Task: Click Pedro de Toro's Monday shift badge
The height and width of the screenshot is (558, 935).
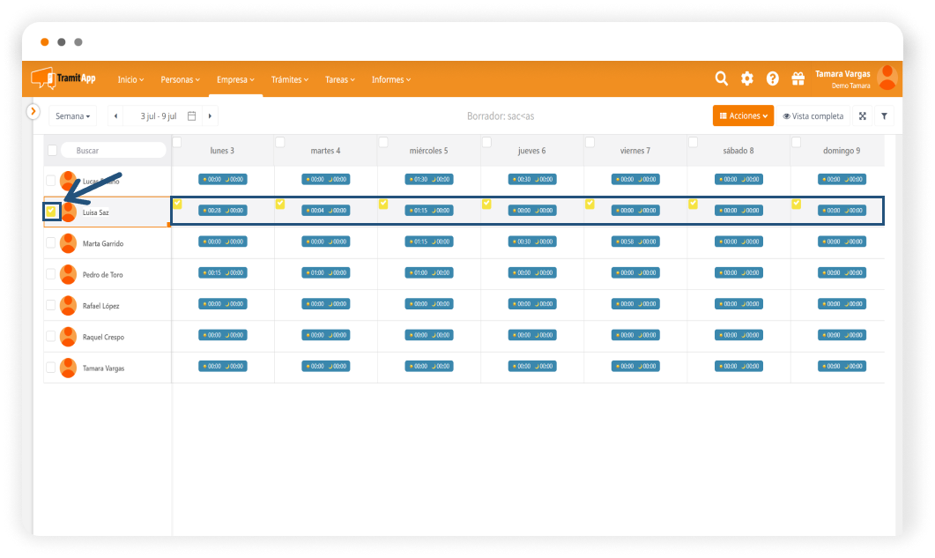Action: tap(223, 272)
